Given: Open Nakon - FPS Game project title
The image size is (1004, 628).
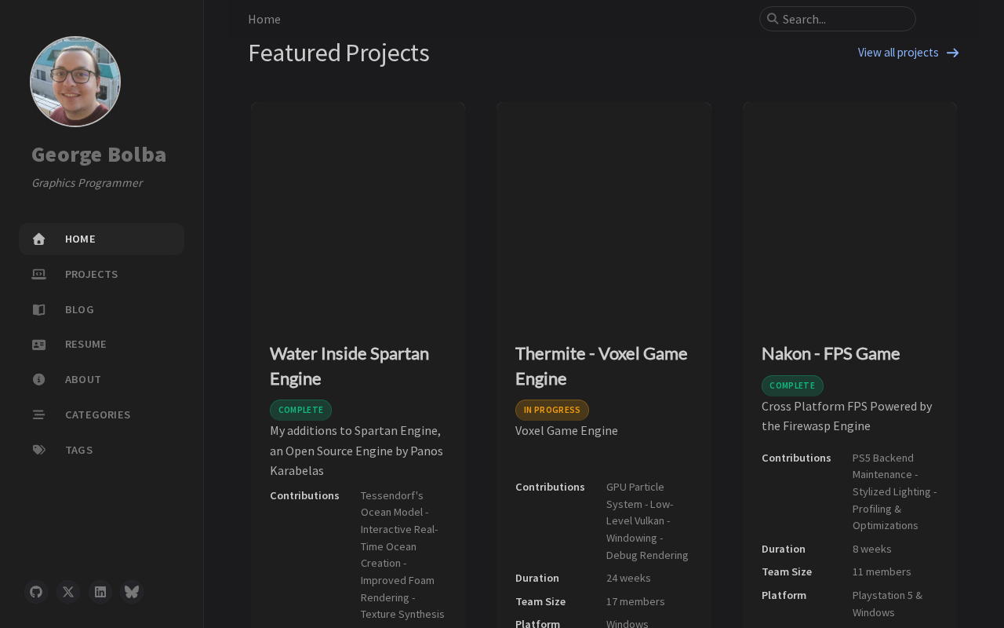Looking at the screenshot, I should click(x=830, y=353).
